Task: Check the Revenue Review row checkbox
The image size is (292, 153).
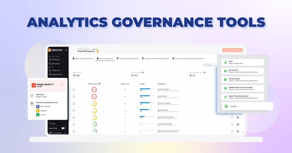Action: tap(74, 111)
